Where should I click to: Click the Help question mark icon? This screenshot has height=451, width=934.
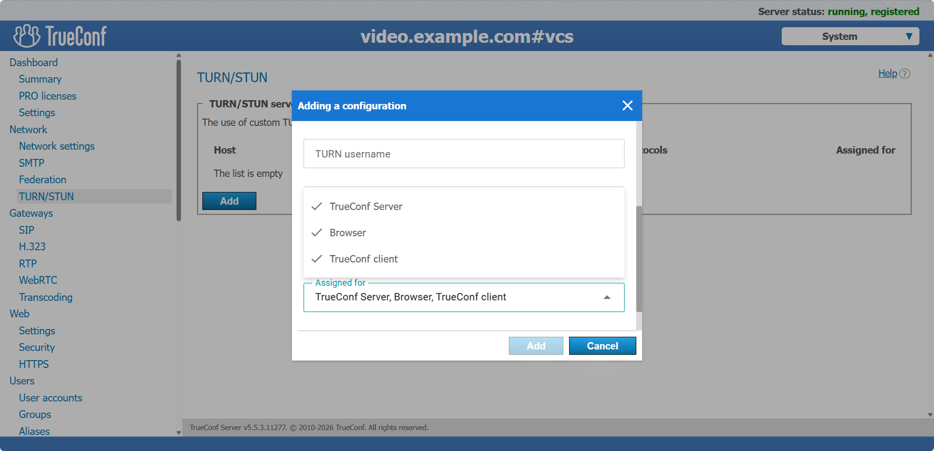pos(904,74)
